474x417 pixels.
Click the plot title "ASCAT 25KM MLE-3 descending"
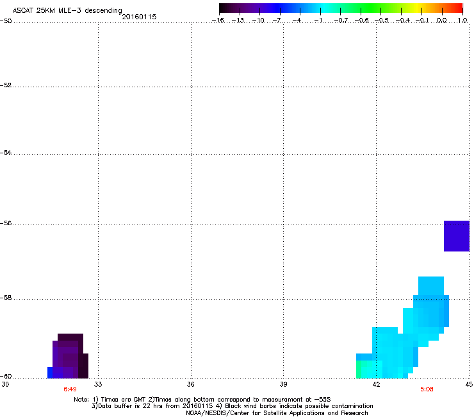click(x=67, y=11)
